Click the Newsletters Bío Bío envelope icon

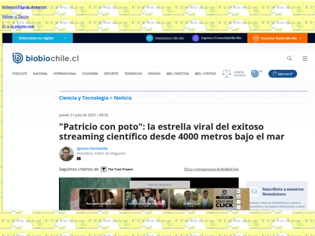[x=149, y=38]
